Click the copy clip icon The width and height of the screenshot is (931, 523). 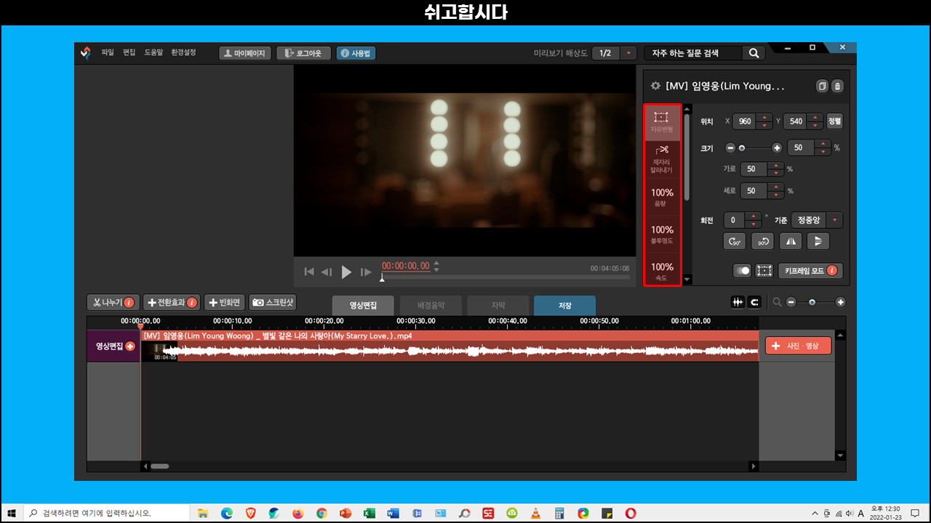[822, 86]
